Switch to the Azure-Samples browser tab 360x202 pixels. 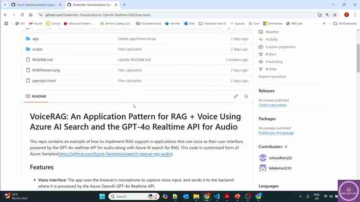coord(36,5)
